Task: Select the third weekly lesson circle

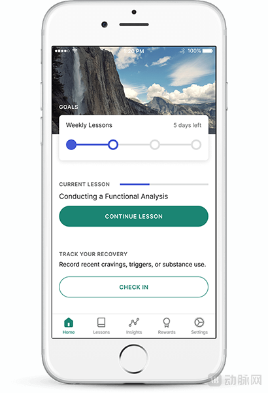Action: tap(155, 145)
